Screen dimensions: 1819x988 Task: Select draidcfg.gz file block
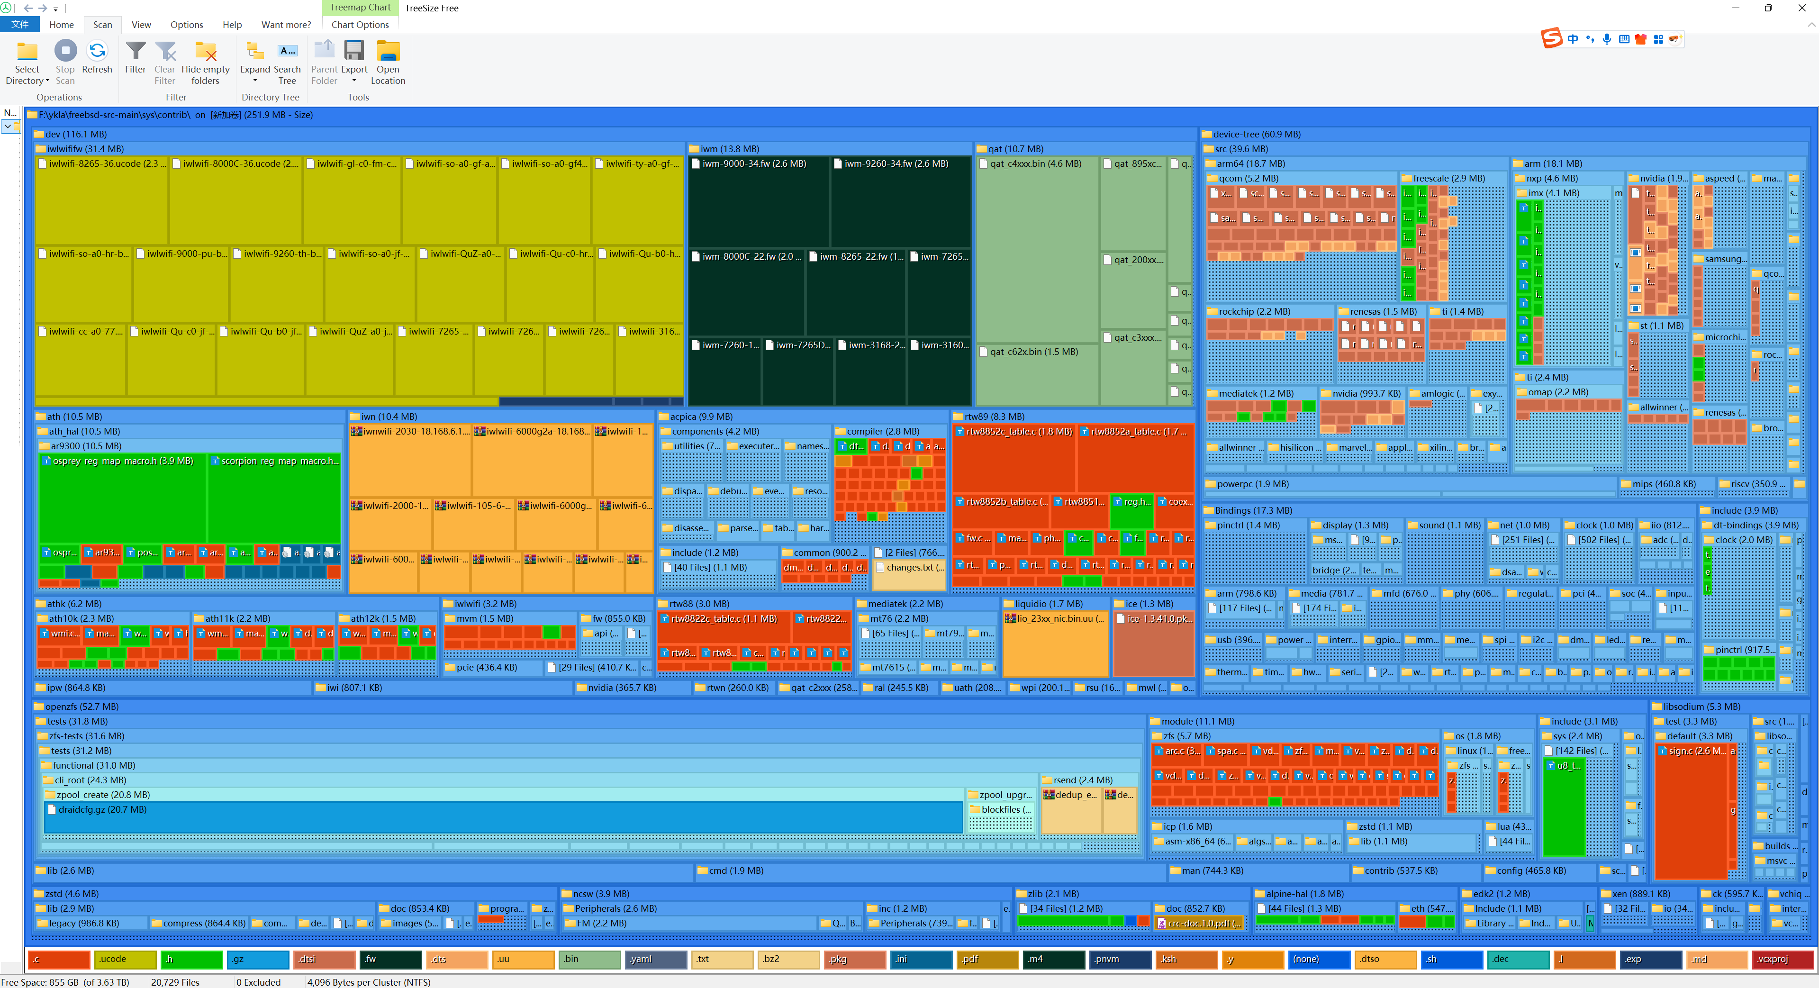[x=504, y=817]
